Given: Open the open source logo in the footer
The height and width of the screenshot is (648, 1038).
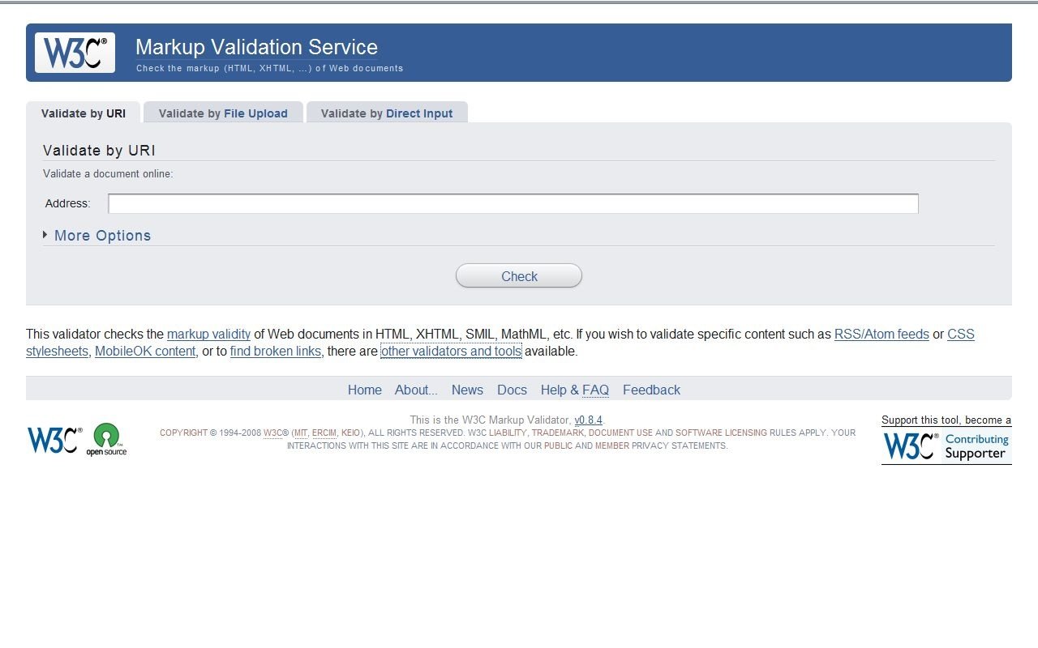Looking at the screenshot, I should (106, 440).
